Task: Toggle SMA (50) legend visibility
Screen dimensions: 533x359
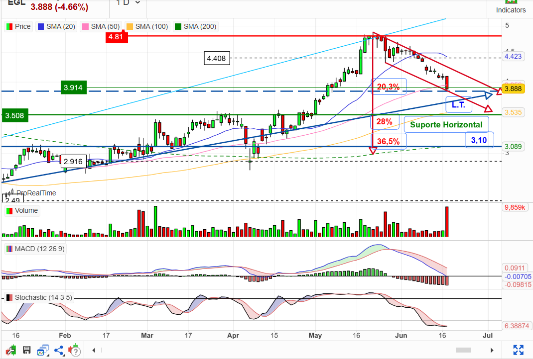Action: tap(101, 26)
